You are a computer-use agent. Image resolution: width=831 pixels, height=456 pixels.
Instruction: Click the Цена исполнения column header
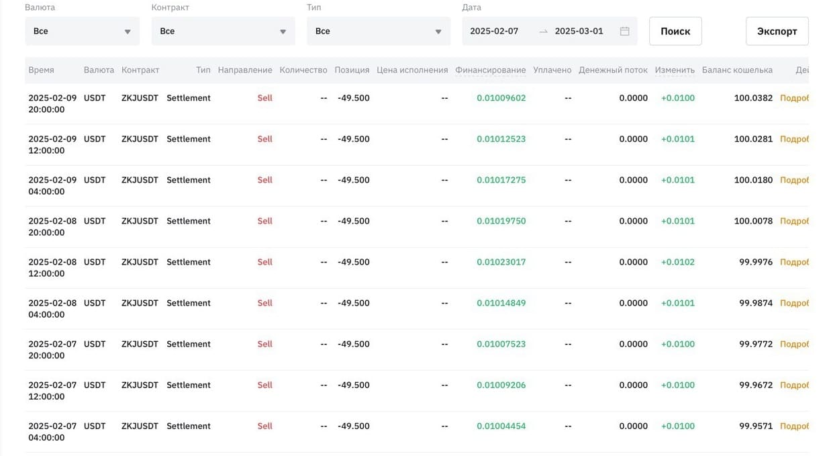point(412,70)
